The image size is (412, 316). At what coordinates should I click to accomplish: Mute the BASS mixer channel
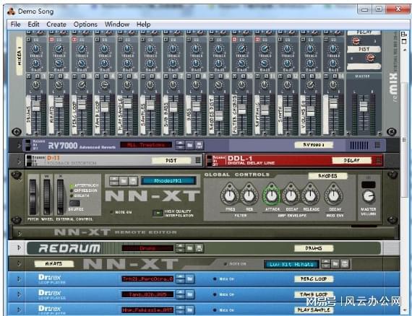(x=189, y=76)
